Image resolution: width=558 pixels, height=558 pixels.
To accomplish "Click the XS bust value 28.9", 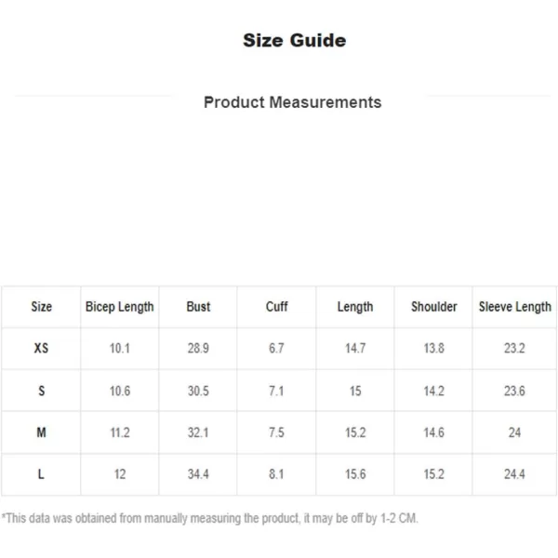I will [198, 348].
